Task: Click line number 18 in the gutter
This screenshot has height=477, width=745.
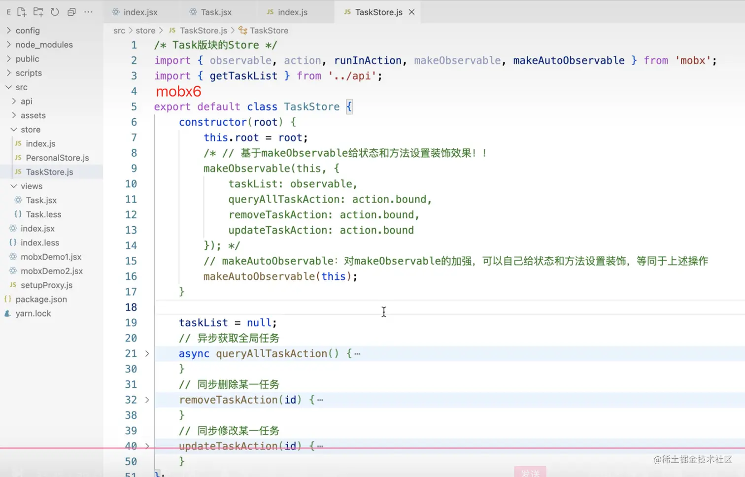Action: pyautogui.click(x=131, y=307)
